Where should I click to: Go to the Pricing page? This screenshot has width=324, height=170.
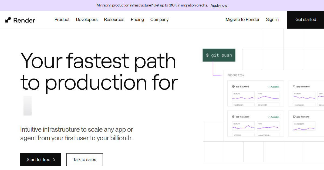[137, 20]
